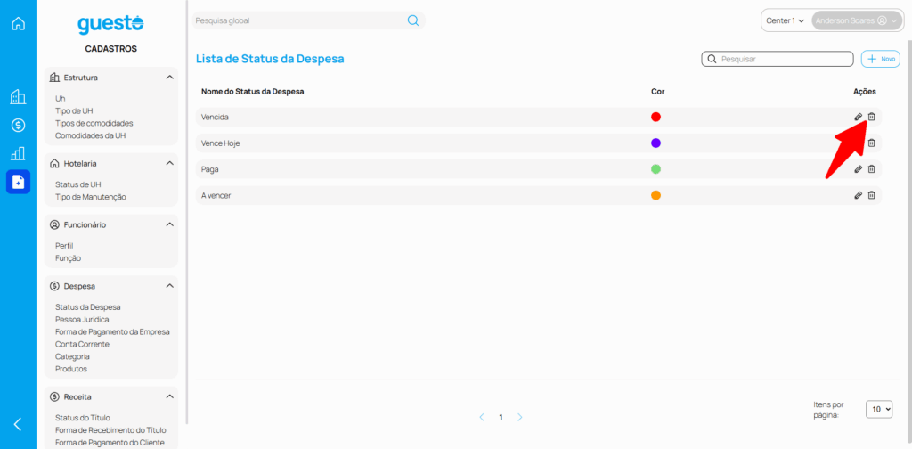Collapse the Estrutura section
This screenshot has height=449, width=912.
pos(169,78)
